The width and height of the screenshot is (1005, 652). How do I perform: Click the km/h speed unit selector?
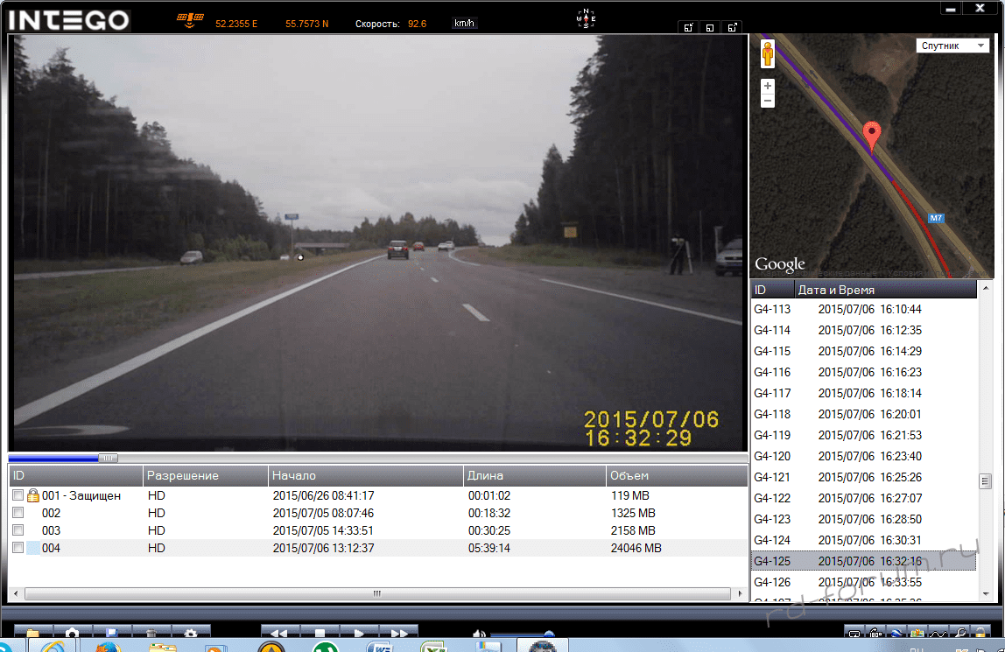pyautogui.click(x=464, y=23)
